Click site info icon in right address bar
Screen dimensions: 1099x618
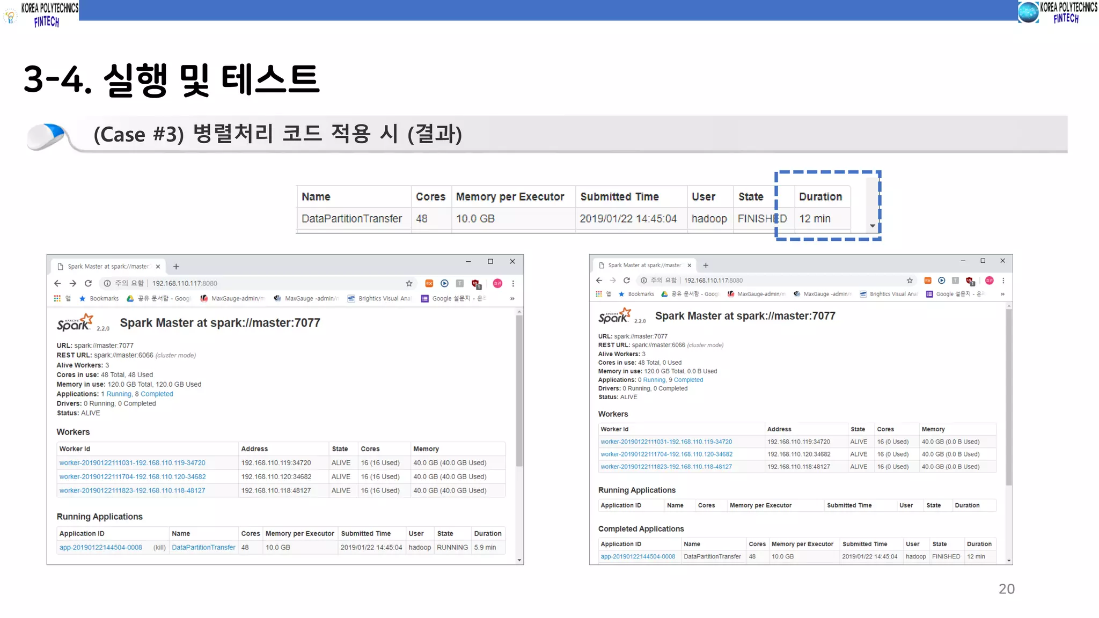[643, 281]
